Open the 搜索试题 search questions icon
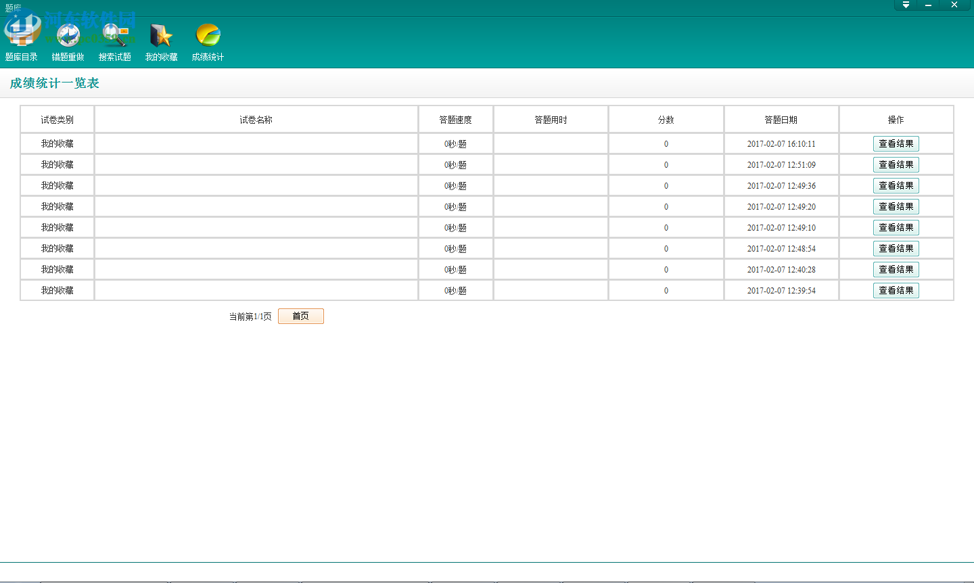 [115, 41]
